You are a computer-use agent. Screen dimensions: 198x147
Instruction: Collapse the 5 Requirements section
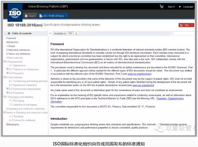point(5,62)
